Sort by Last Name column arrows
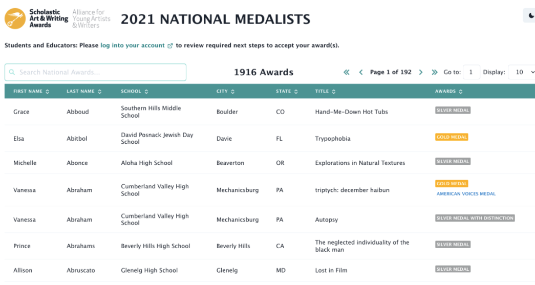This screenshot has width=535, height=285. [100, 92]
